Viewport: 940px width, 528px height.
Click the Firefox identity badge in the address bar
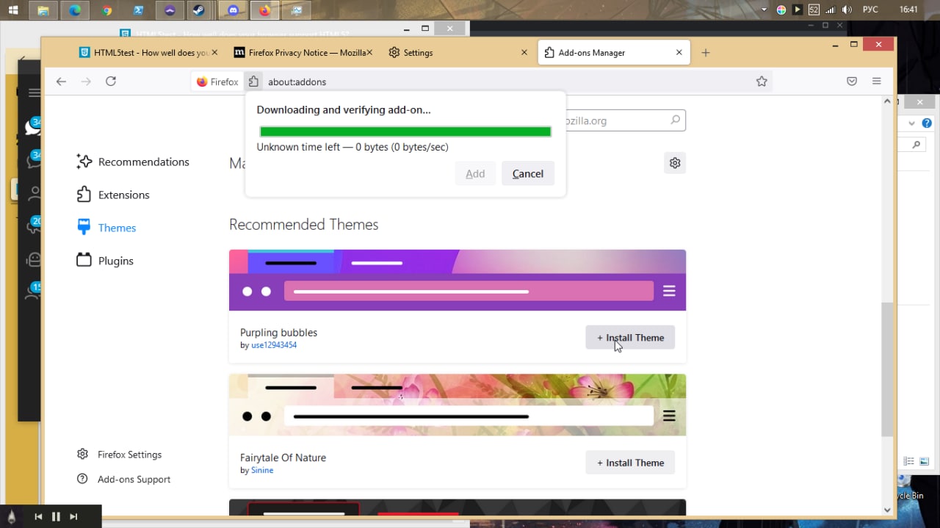coord(217,82)
